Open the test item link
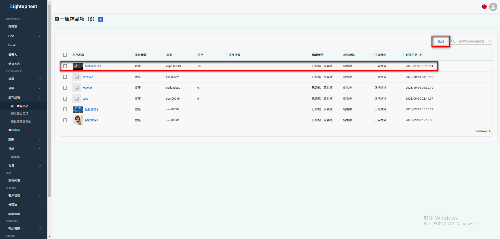500x239 pixels. coord(85,99)
